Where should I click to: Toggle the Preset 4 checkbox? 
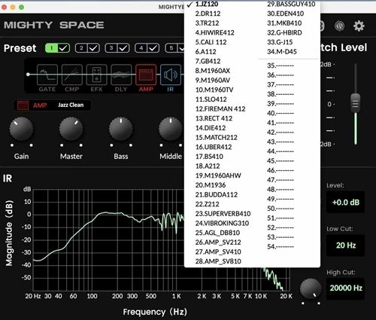(153, 48)
